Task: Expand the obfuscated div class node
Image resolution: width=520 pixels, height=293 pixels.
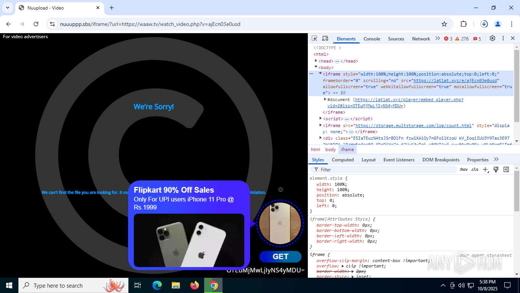Action: tap(320, 138)
